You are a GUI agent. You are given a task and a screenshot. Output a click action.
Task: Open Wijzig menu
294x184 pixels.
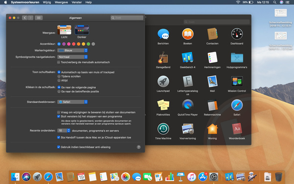[x=47, y=2]
